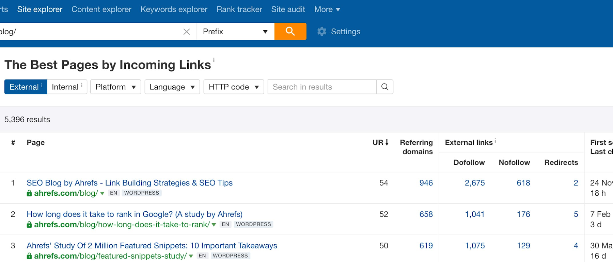Screen dimensions: 613x262
Task: Open the More menu
Action: [327, 10]
